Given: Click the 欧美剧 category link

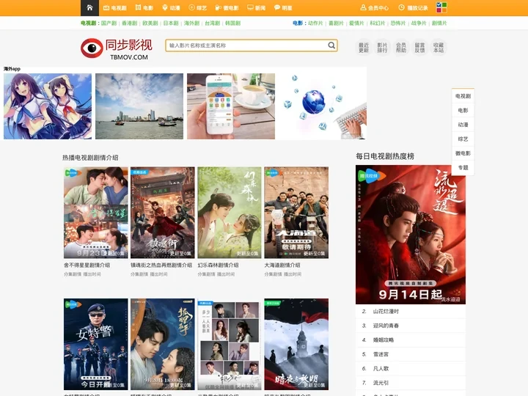Looking at the screenshot, I should 150,23.
